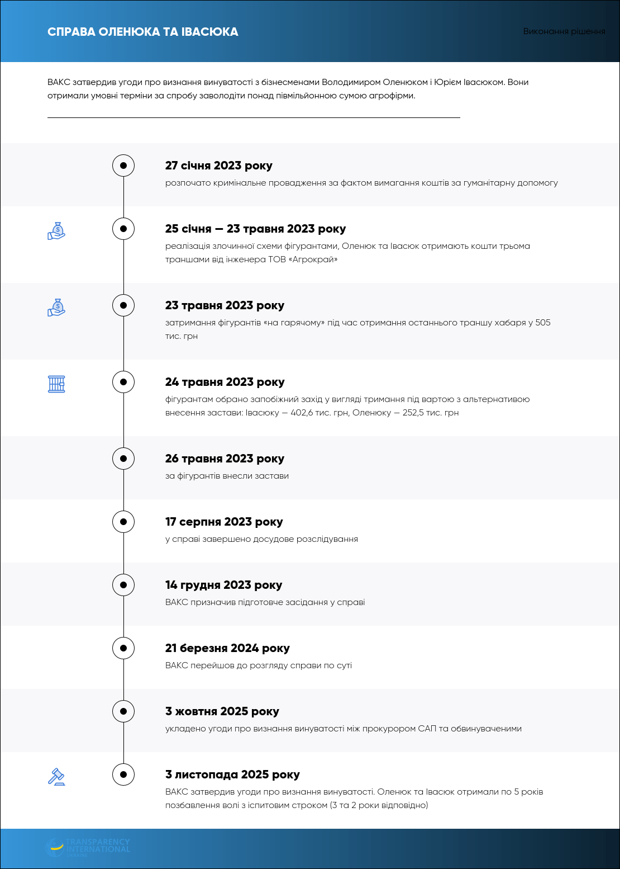The width and height of the screenshot is (620, 869).
Task: Click the money bag icon beside 25 січня
Action: pyautogui.click(x=56, y=231)
